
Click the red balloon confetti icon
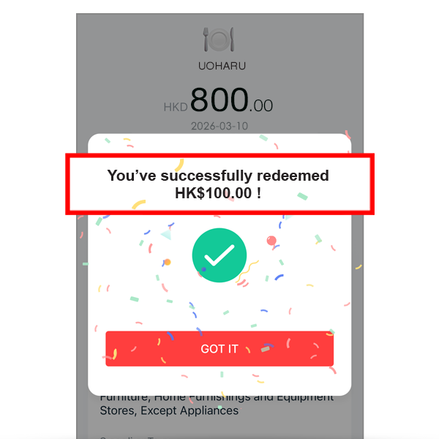coord(271,241)
